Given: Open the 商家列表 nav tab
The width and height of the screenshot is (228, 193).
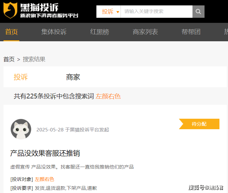Looking at the screenshot, I should pos(145,32).
